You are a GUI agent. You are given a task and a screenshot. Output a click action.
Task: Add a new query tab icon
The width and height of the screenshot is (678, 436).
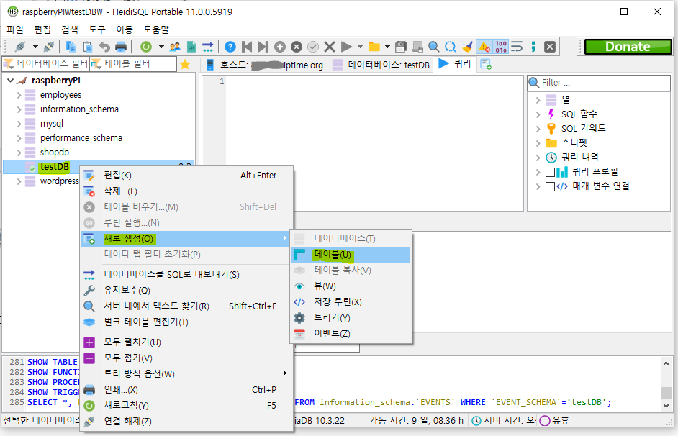486,65
